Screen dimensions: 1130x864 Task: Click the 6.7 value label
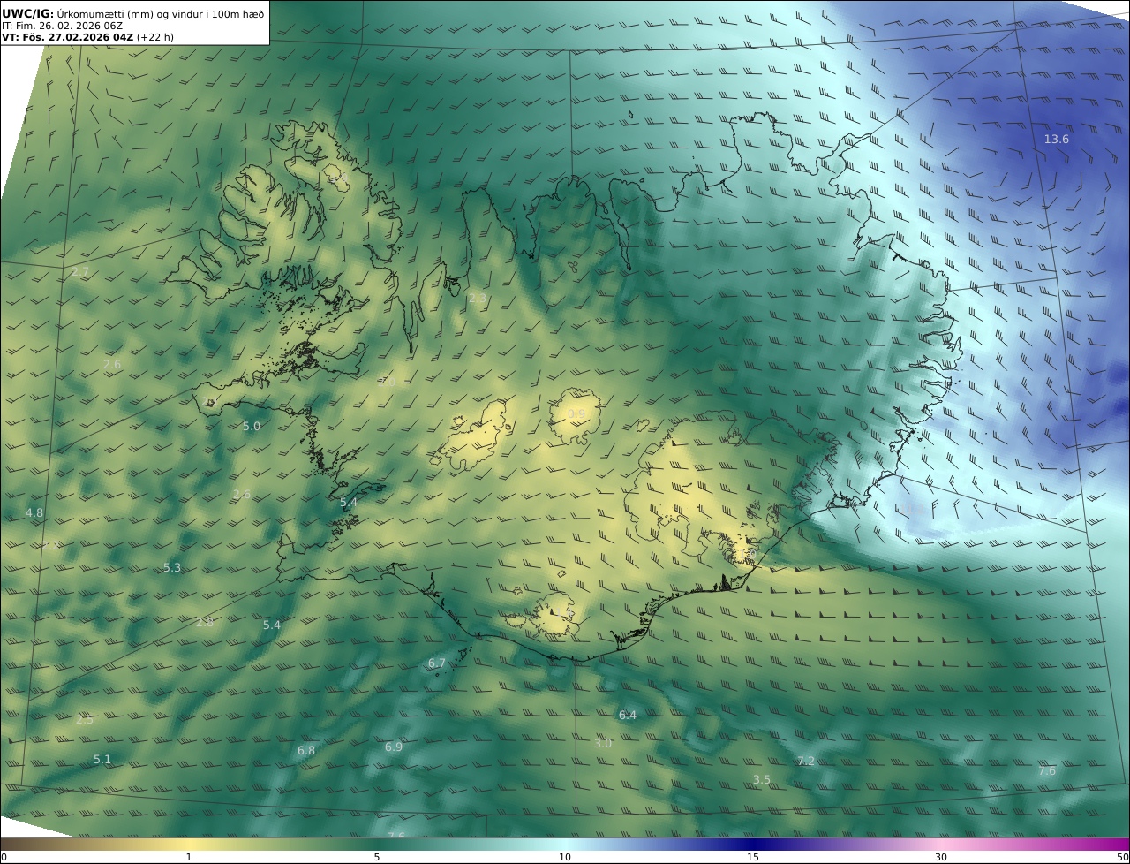coord(437,663)
